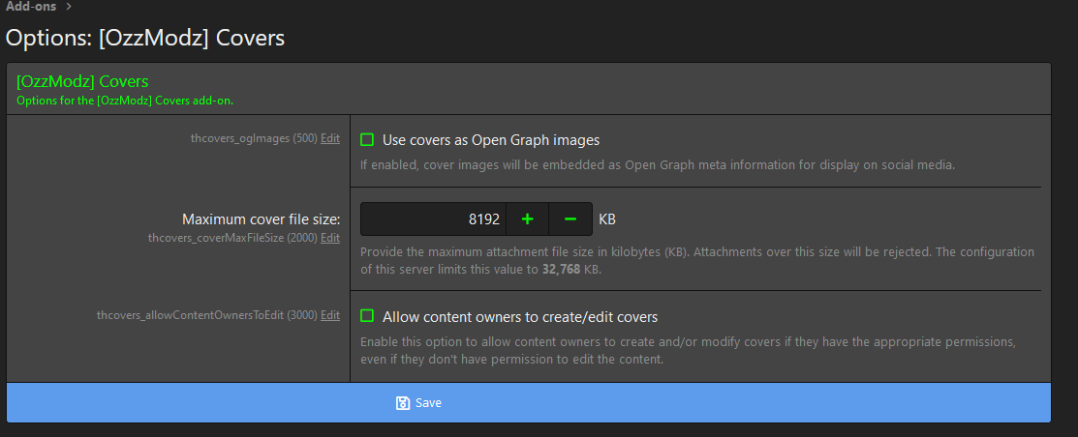Click the 'Use covers as Open Graph images' label text
Viewport: 1078px width, 437px height.
coord(491,140)
